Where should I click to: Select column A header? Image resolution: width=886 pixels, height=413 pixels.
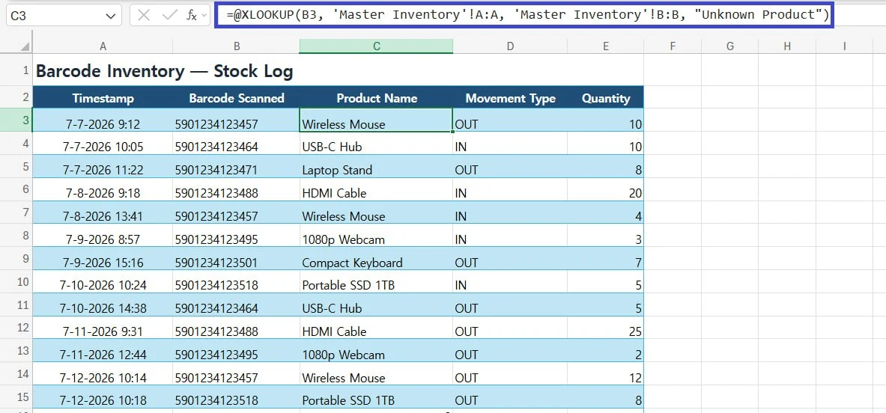pos(103,46)
